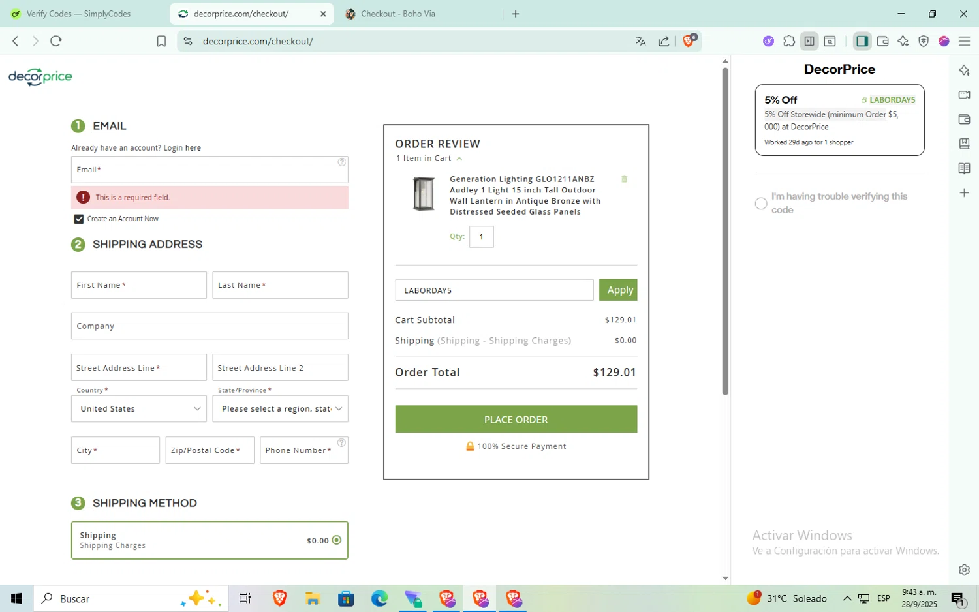Close the decorprice.com checkout tab

(323, 14)
